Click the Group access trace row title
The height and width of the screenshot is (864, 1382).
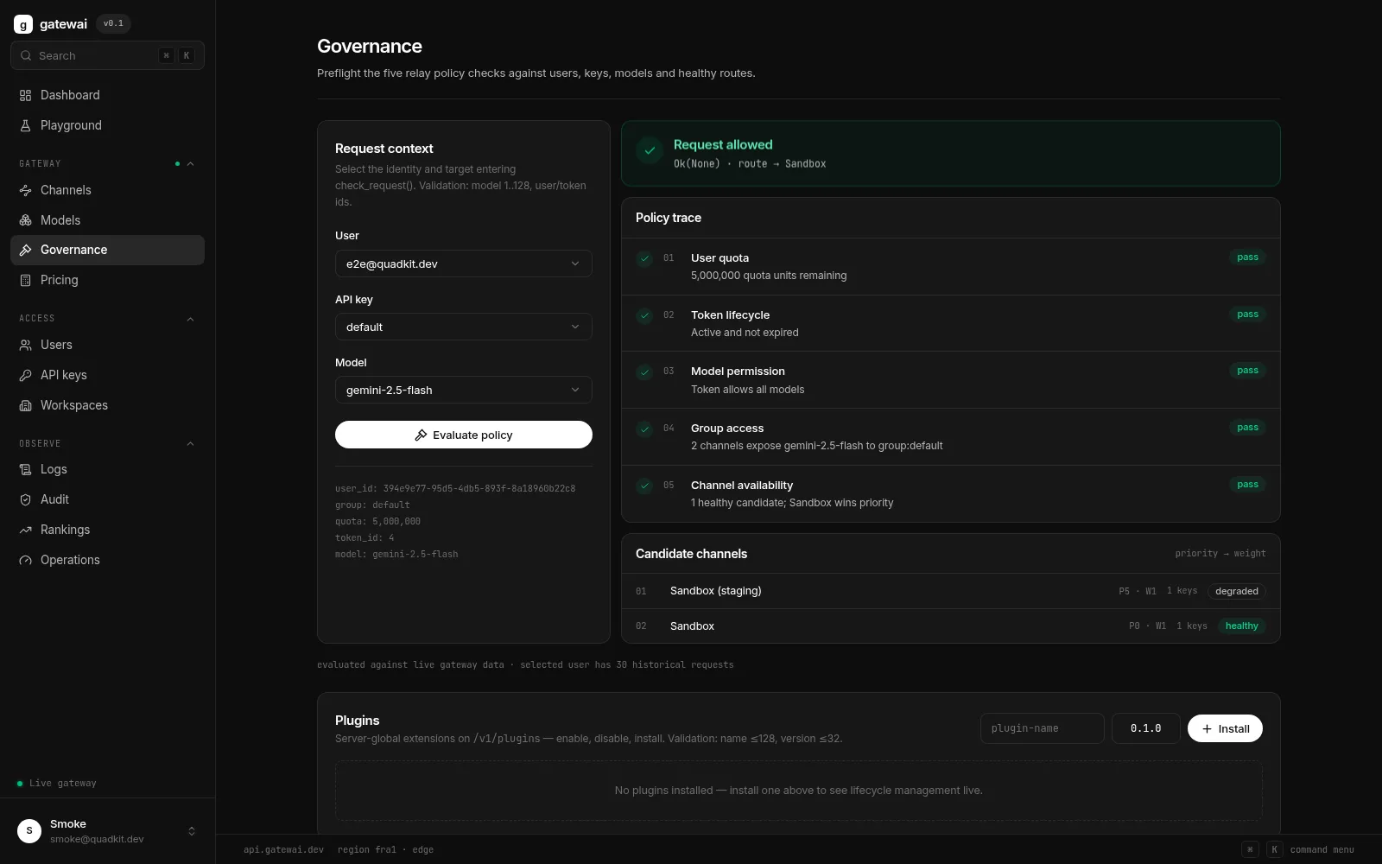click(x=727, y=429)
